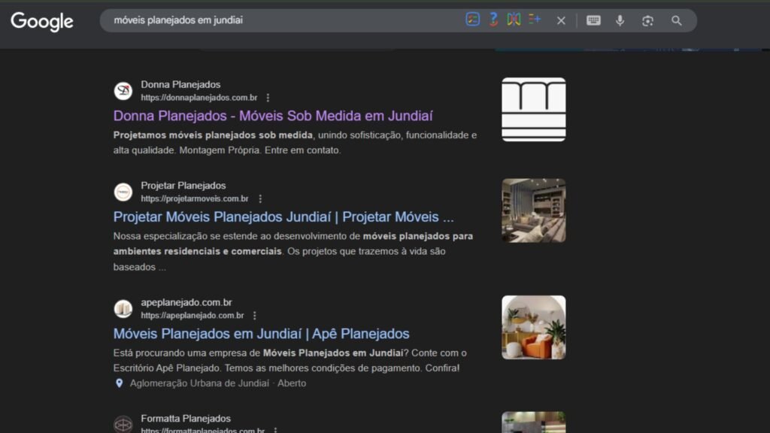
Task: Open more options for apeplanejado.com.br result
Action: (254, 316)
